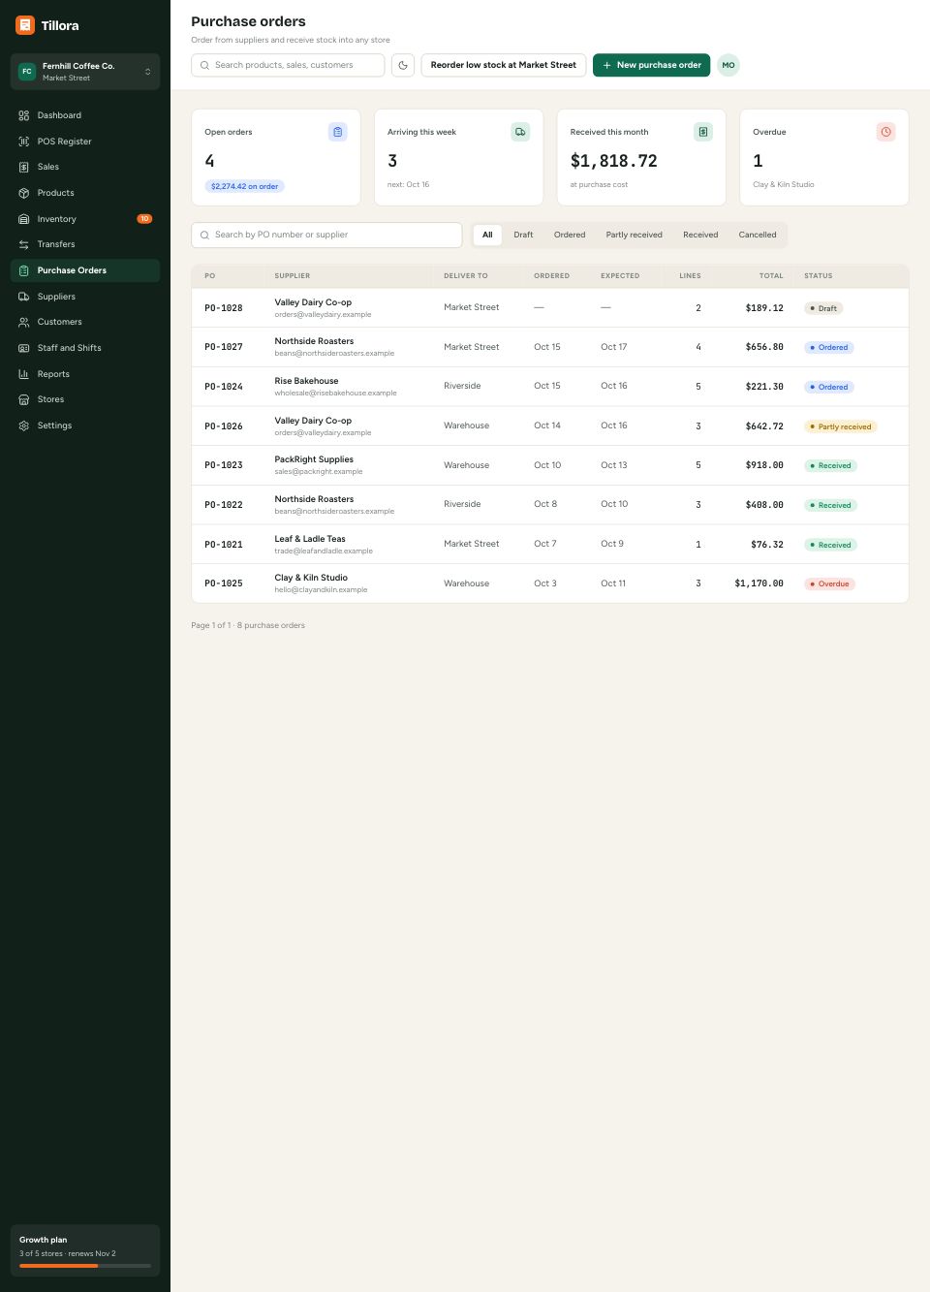Click the EXPECTED column header
930x1292 pixels.
620,276
